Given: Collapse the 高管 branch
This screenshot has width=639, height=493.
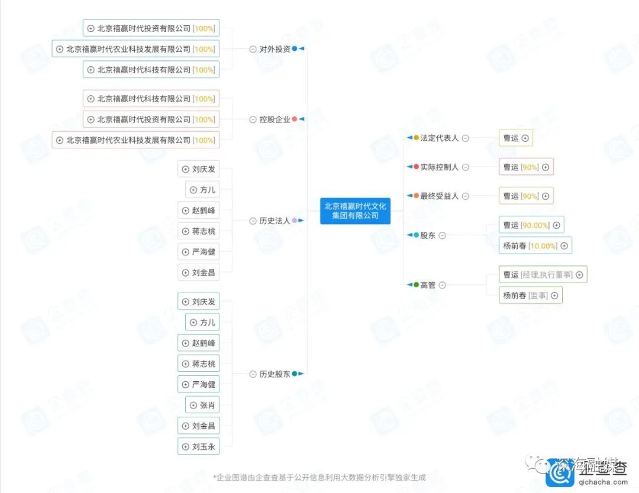Looking at the screenshot, I should [442, 285].
